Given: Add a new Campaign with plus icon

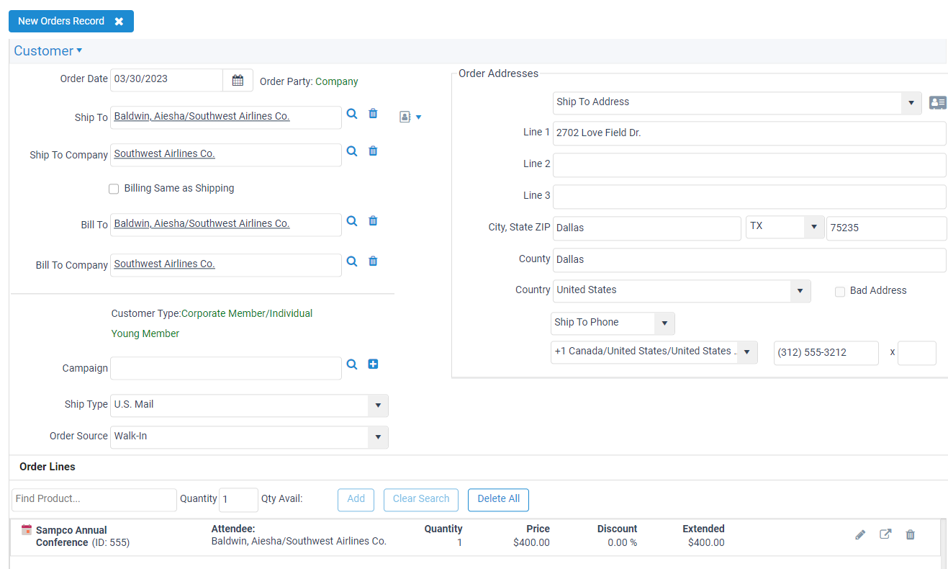Looking at the screenshot, I should coord(373,364).
